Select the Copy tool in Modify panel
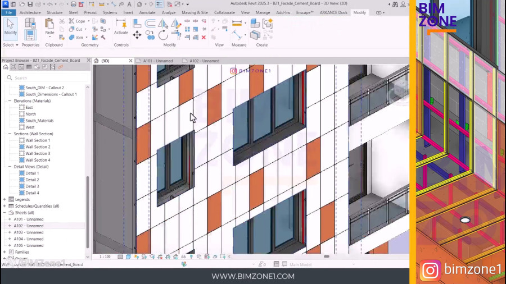The image size is (506, 284). pyautogui.click(x=150, y=35)
